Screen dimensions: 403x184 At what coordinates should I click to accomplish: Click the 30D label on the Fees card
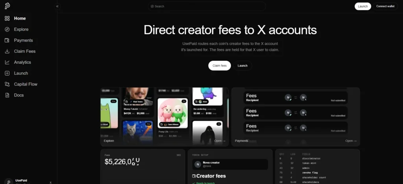[179, 155]
